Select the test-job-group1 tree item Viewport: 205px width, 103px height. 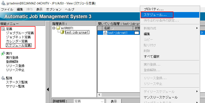[x=77, y=32]
